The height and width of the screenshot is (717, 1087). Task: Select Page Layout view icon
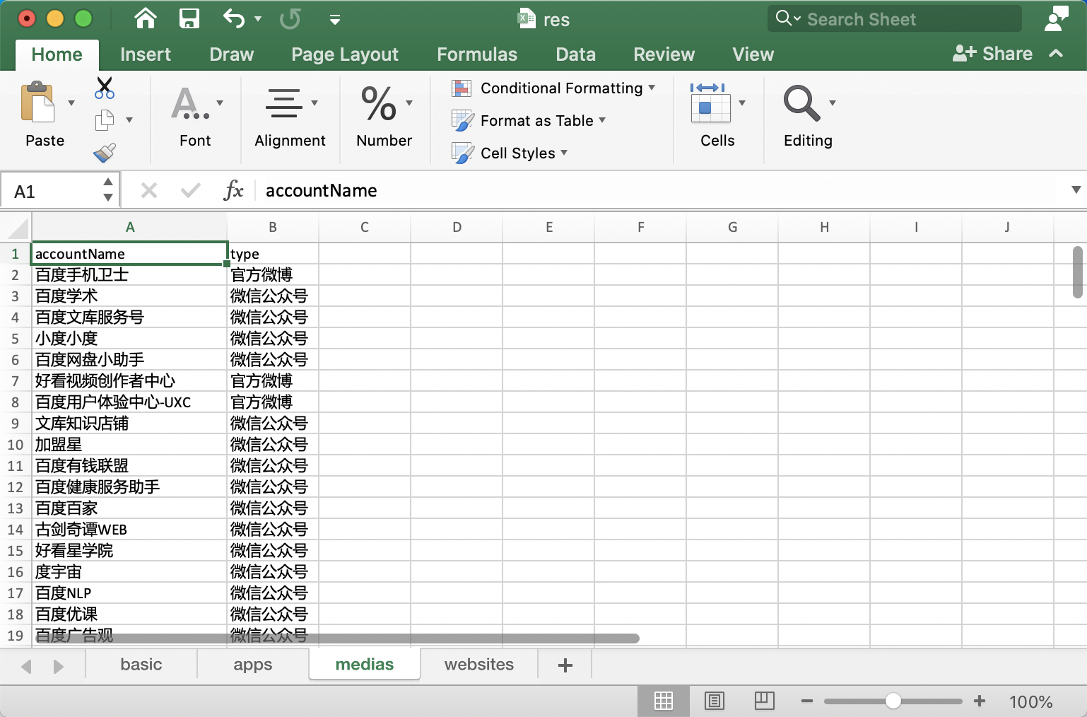(x=715, y=701)
